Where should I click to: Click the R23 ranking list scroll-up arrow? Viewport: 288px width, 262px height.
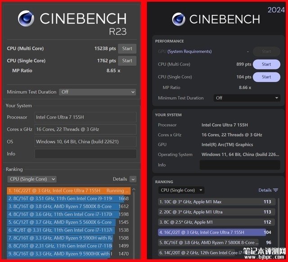[134, 189]
